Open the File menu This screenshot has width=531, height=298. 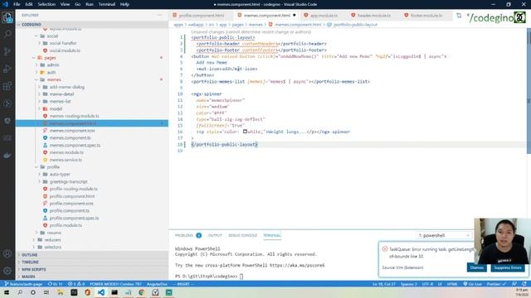[x=17, y=4]
